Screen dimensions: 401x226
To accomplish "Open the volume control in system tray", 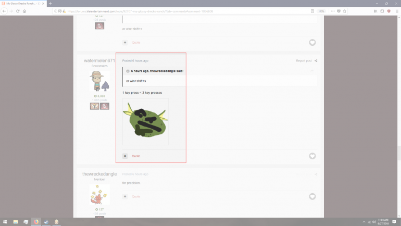I will click(x=374, y=222).
